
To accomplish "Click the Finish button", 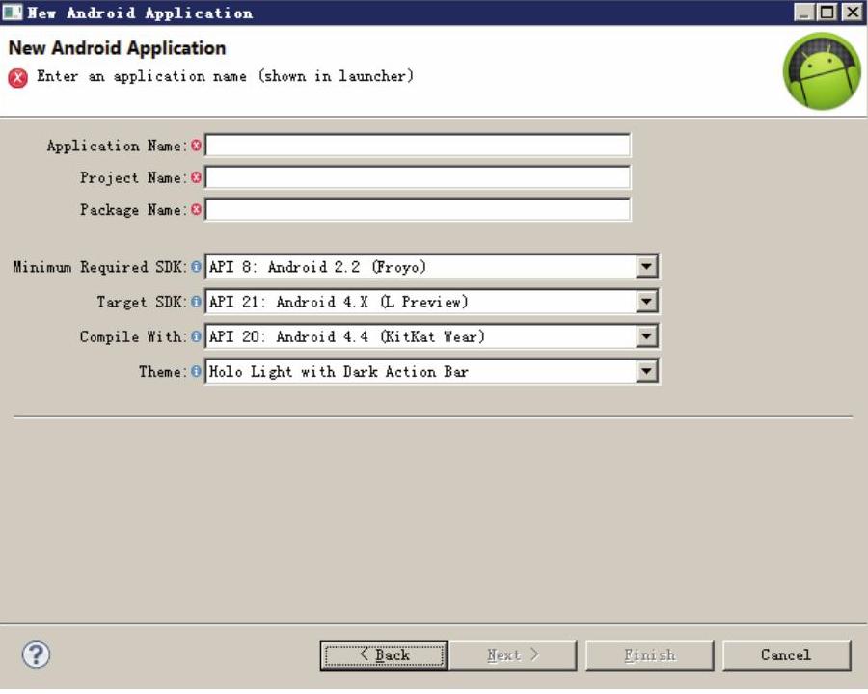I will pyautogui.click(x=650, y=655).
